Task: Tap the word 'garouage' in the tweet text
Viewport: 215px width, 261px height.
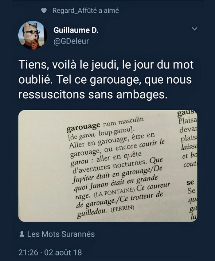Action: click(x=114, y=80)
